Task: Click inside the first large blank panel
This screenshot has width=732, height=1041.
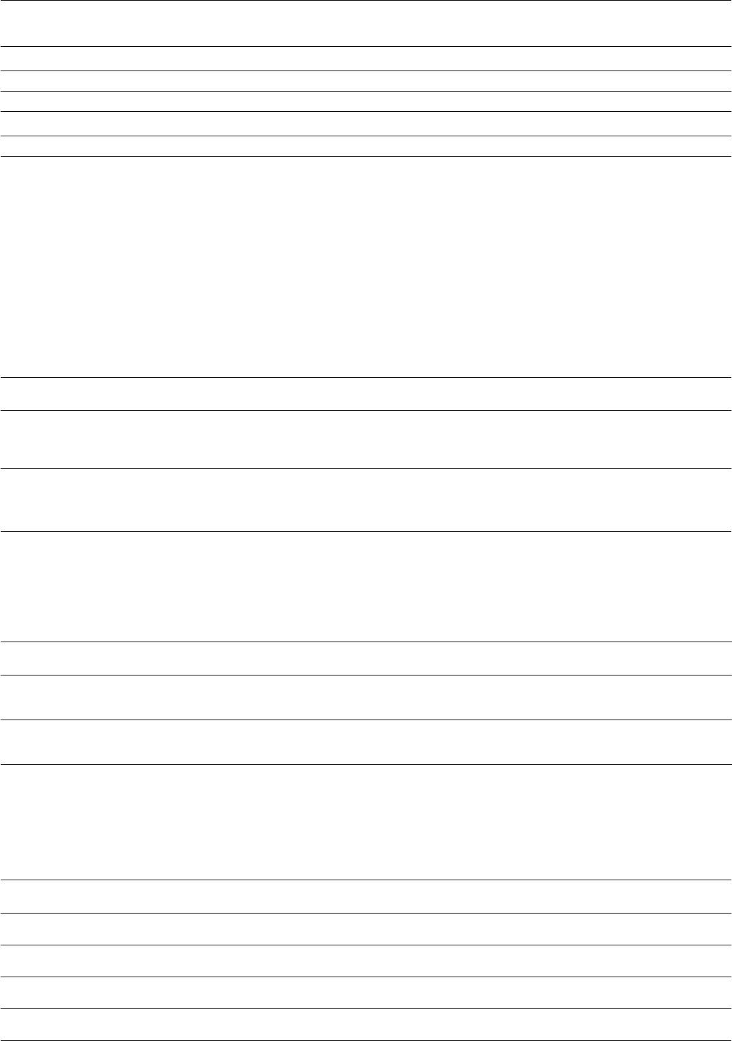Action: [x=366, y=267]
